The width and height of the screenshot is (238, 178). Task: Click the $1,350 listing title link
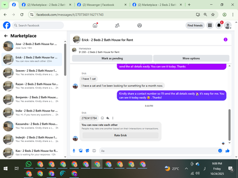coord(99,52)
